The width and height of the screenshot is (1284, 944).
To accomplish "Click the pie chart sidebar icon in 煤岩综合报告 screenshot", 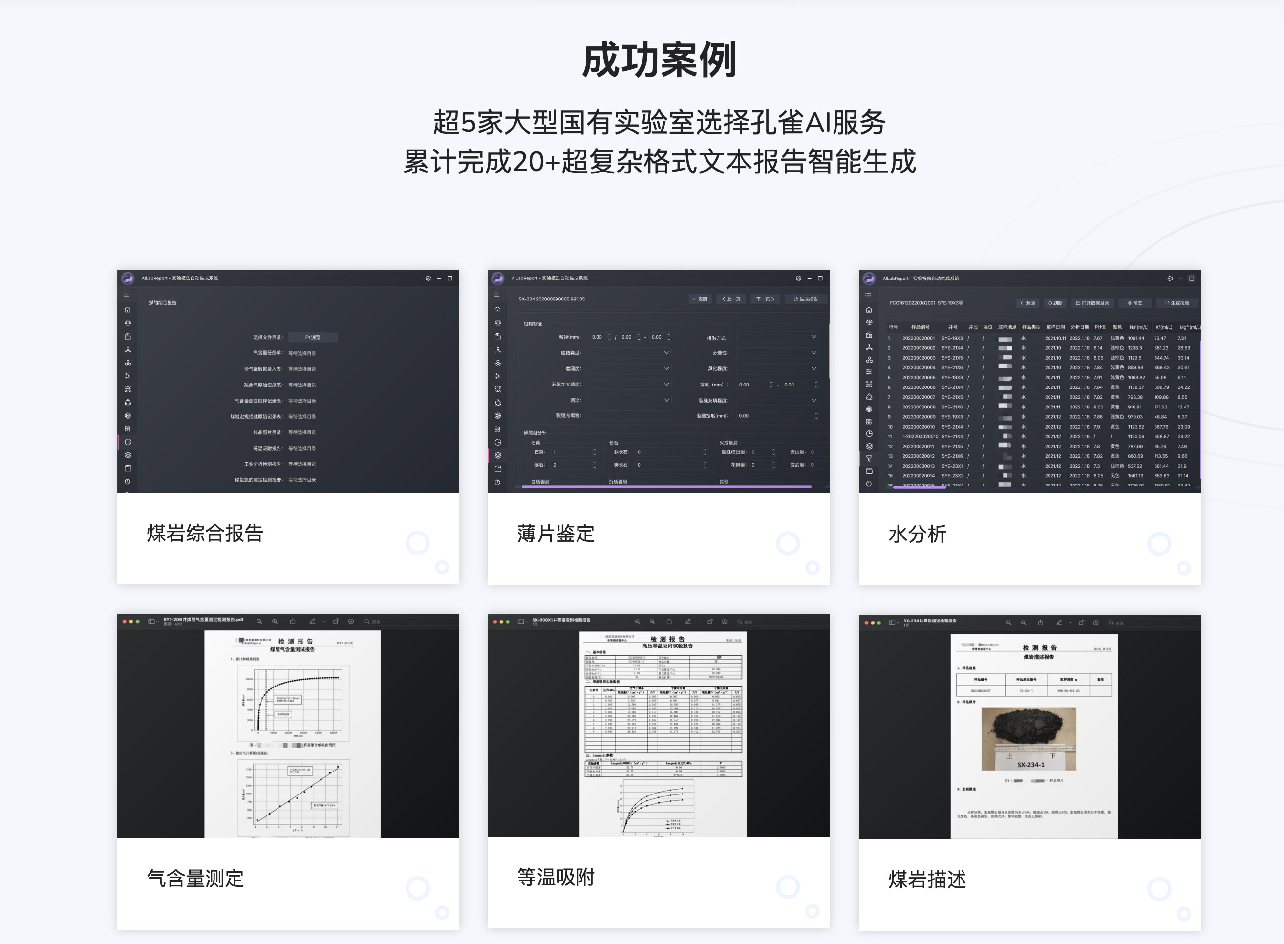I will (x=128, y=442).
